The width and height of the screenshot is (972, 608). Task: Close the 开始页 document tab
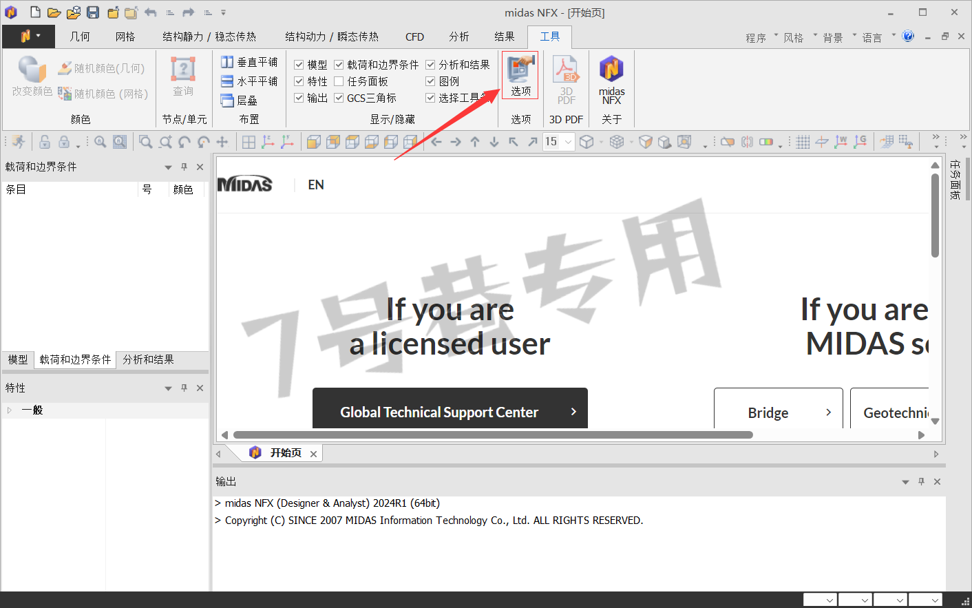313,454
